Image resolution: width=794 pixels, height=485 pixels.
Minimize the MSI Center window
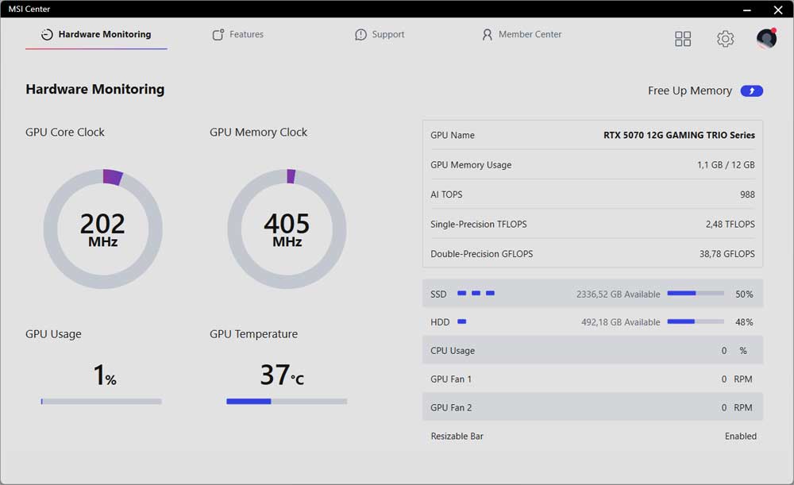(746, 10)
